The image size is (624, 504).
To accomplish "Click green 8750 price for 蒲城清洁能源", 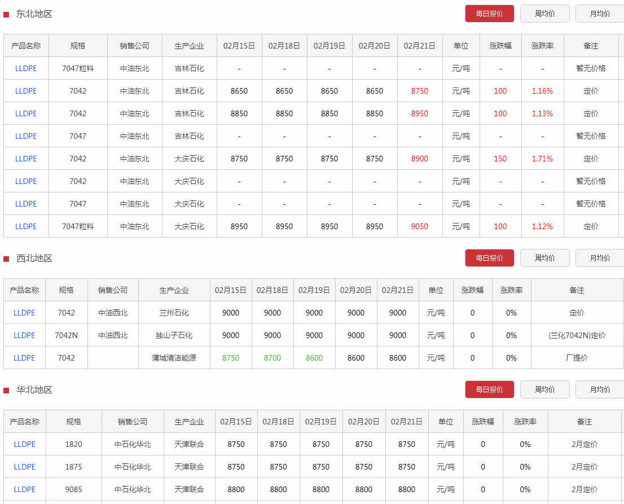I will pyautogui.click(x=231, y=358).
